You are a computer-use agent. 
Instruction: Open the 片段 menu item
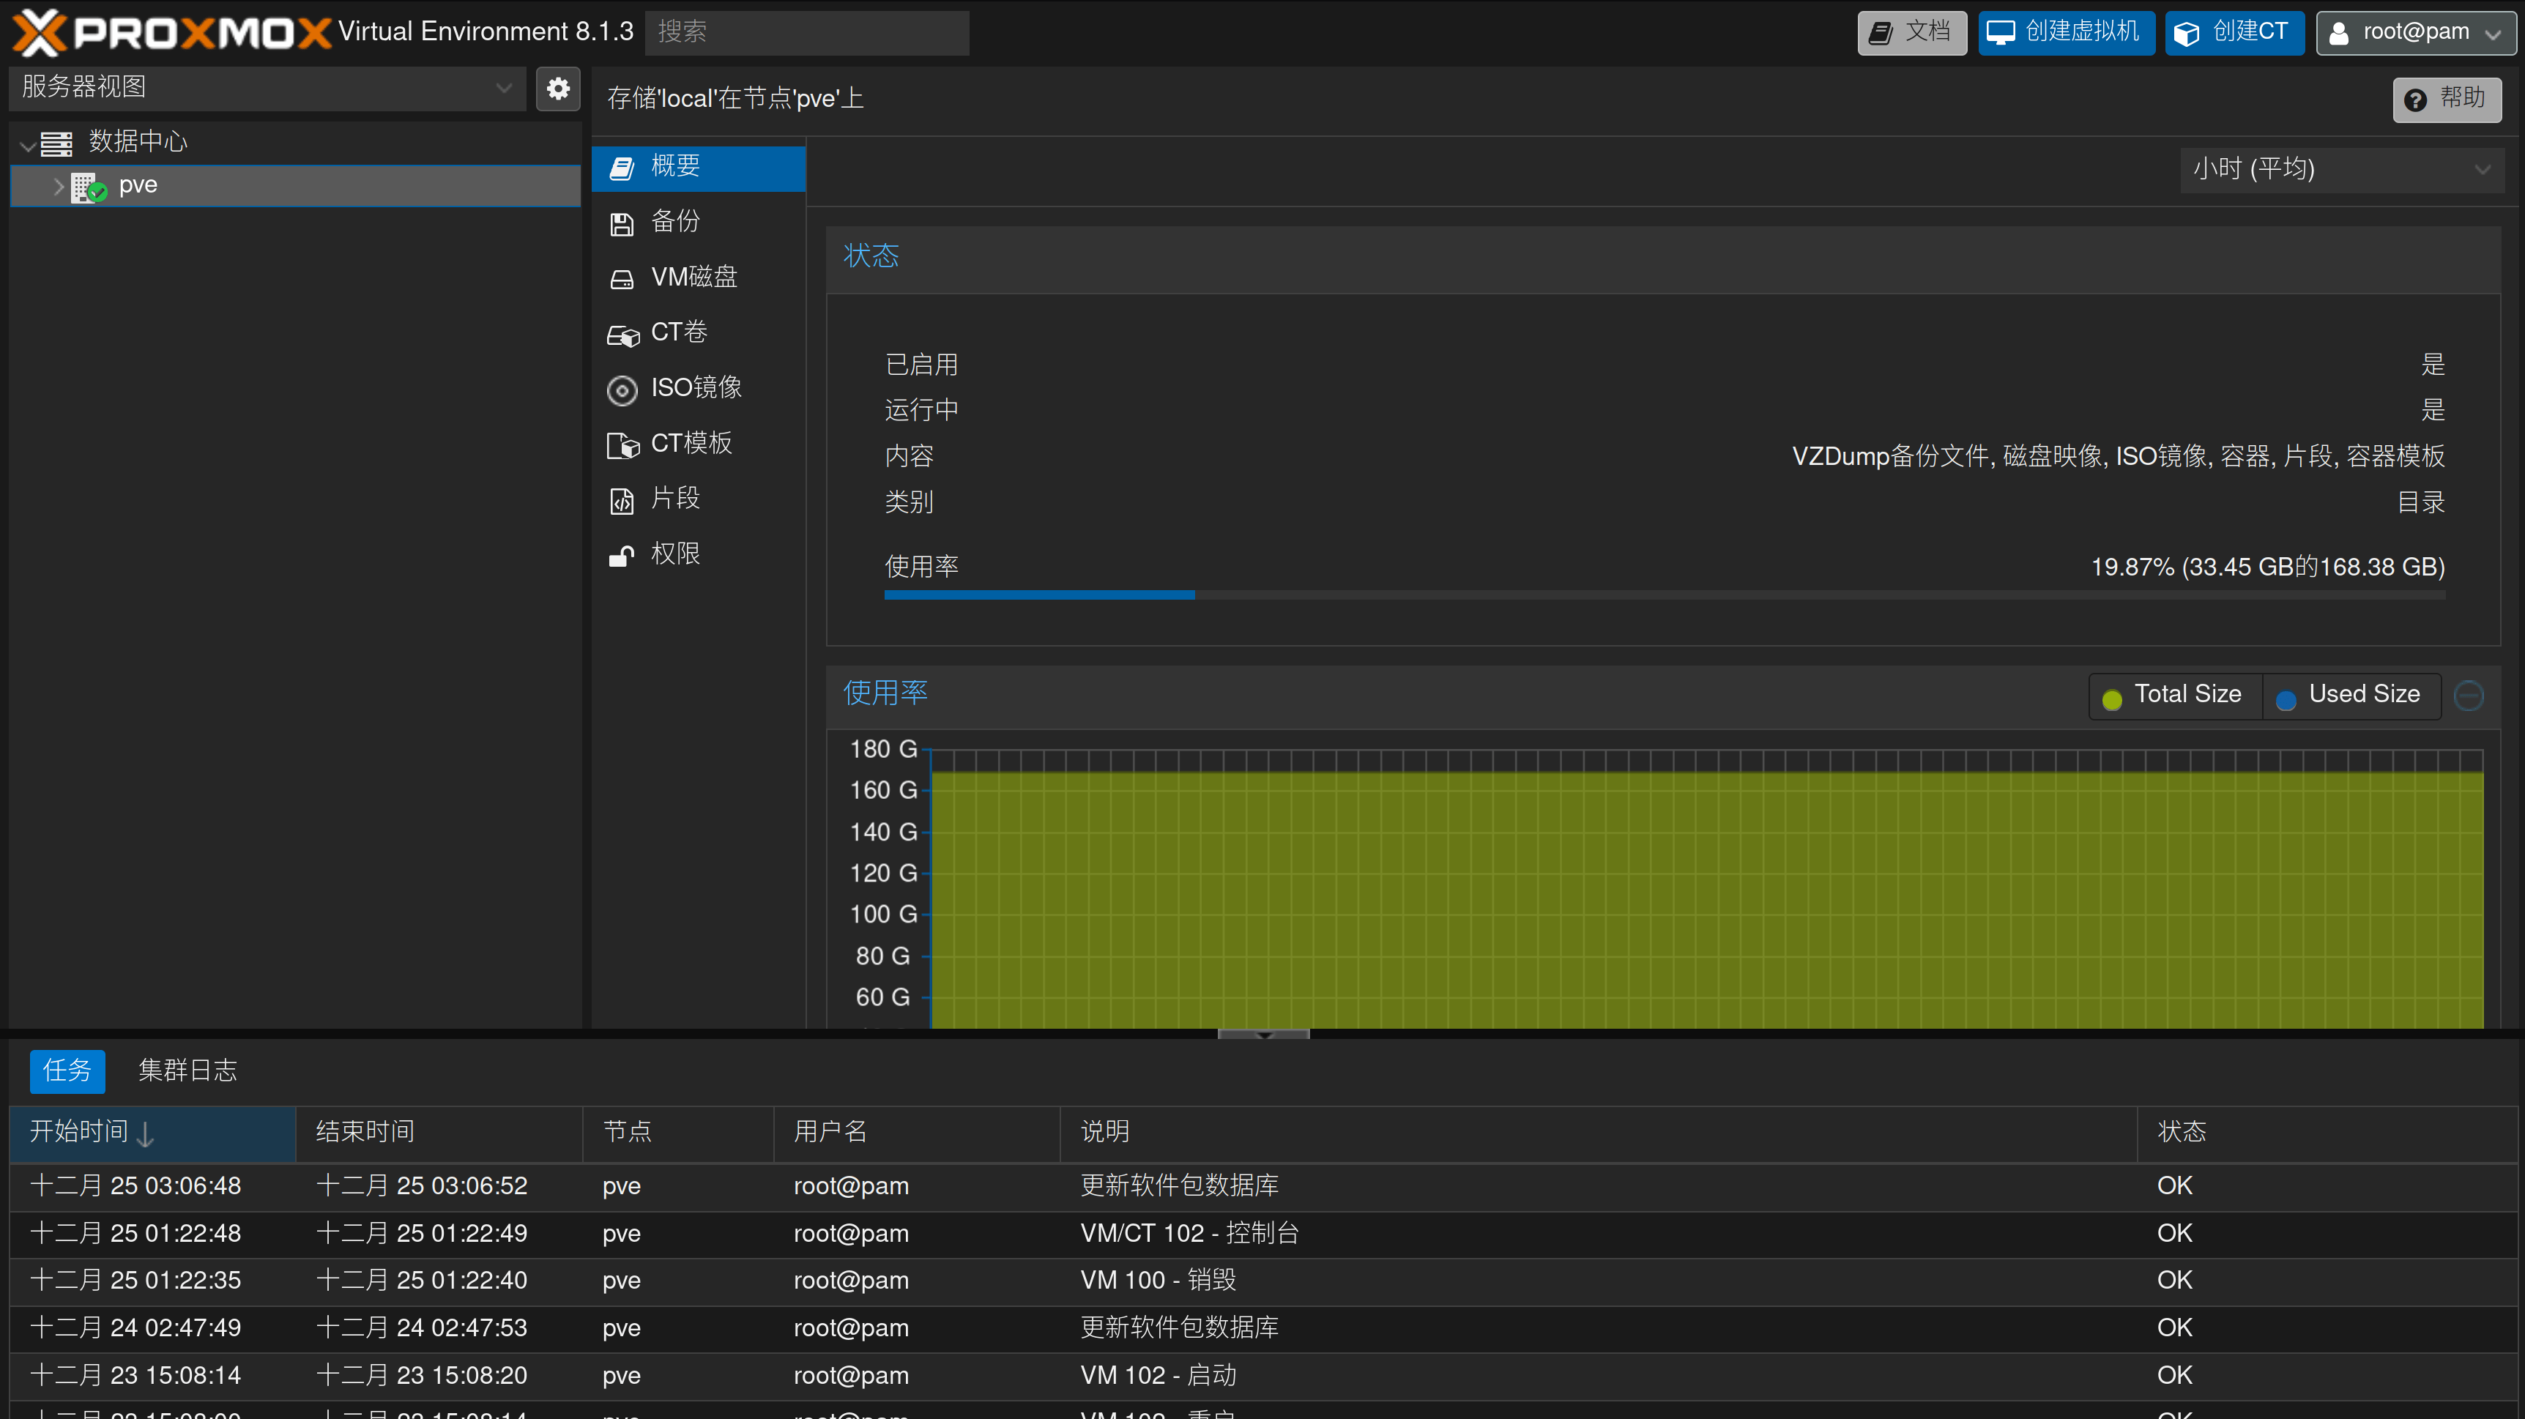tap(698, 500)
